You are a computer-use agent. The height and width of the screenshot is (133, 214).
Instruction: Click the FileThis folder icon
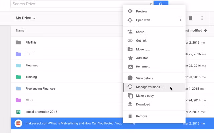point(18,42)
